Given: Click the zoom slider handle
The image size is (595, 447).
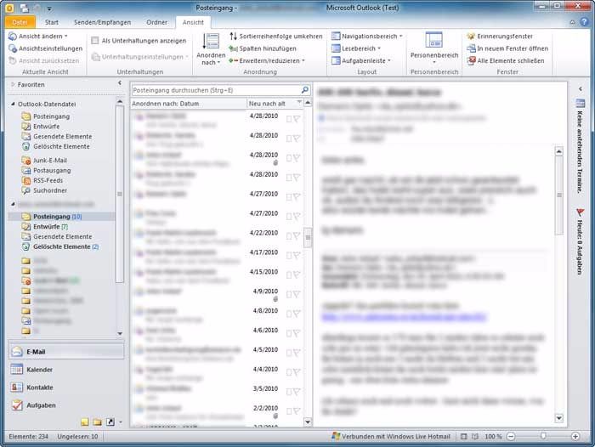Looking at the screenshot, I should (543, 436).
